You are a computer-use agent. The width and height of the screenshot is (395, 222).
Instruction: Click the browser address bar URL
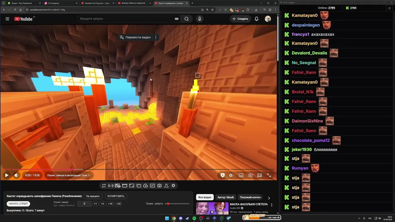point(48,10)
